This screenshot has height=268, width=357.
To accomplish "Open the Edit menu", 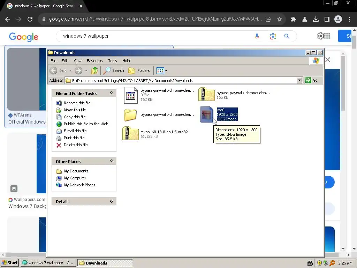I will click(65, 61).
